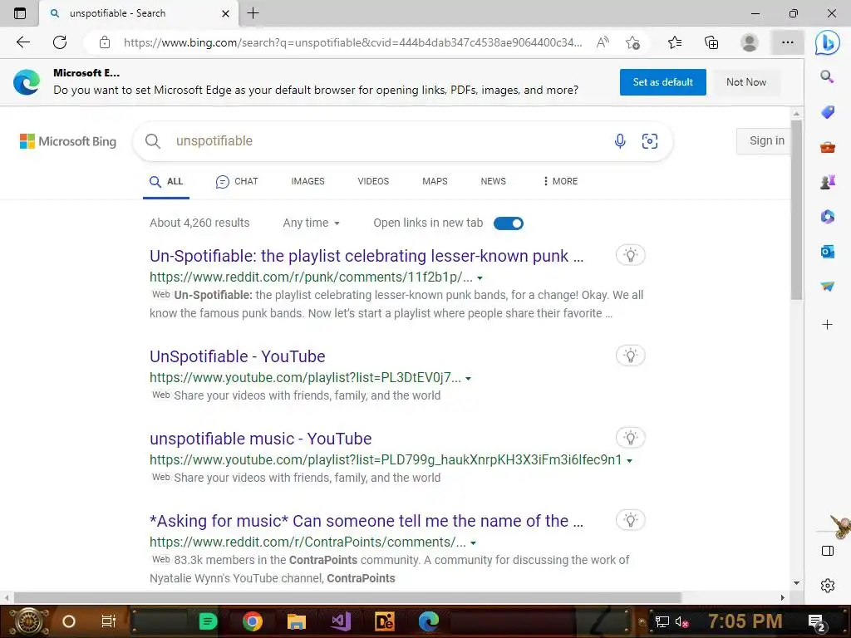Start voice search with the microphone
This screenshot has width=851, height=638.
click(x=620, y=141)
